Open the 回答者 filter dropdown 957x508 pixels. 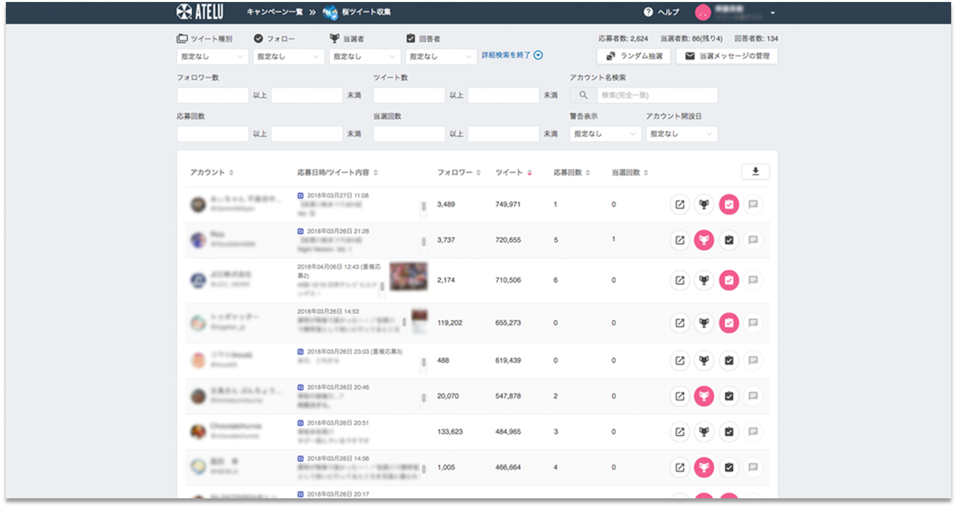(x=442, y=57)
